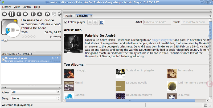Select the Last.fm tab
The width and height of the screenshot is (213, 108).
point(82,16)
